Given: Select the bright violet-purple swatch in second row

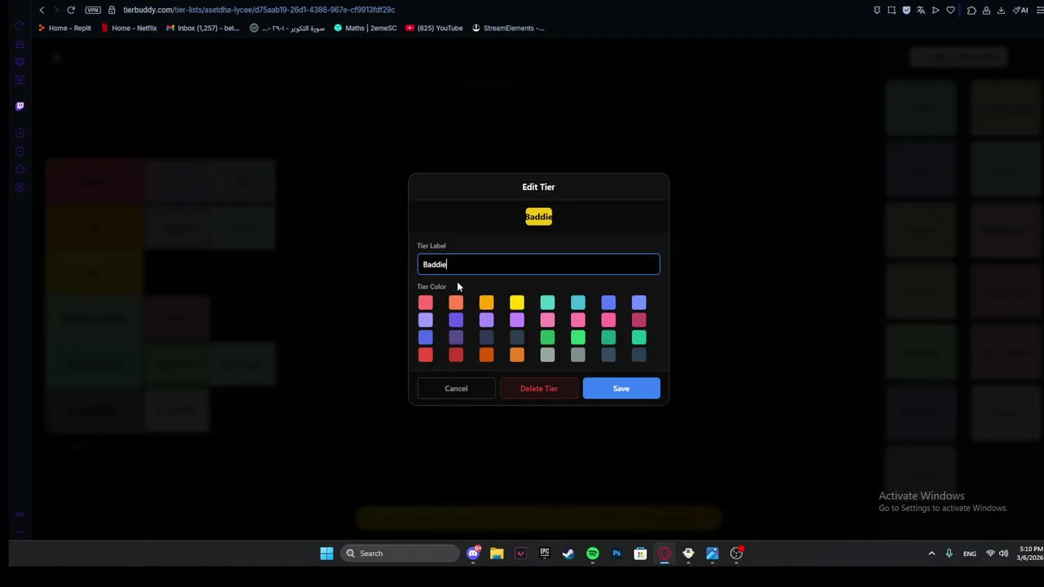Looking at the screenshot, I should [517, 320].
